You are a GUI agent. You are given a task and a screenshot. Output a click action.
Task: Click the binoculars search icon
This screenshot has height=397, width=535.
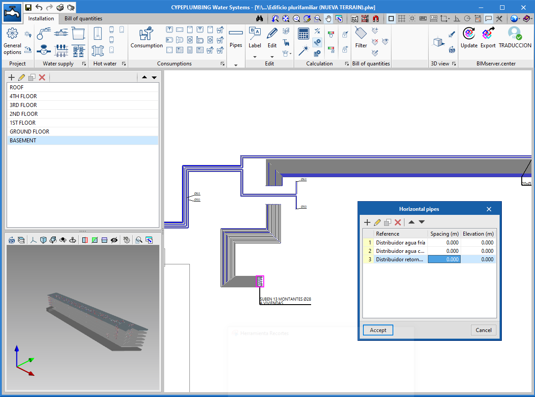pyautogui.click(x=260, y=19)
